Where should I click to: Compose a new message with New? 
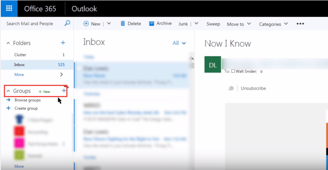point(92,24)
